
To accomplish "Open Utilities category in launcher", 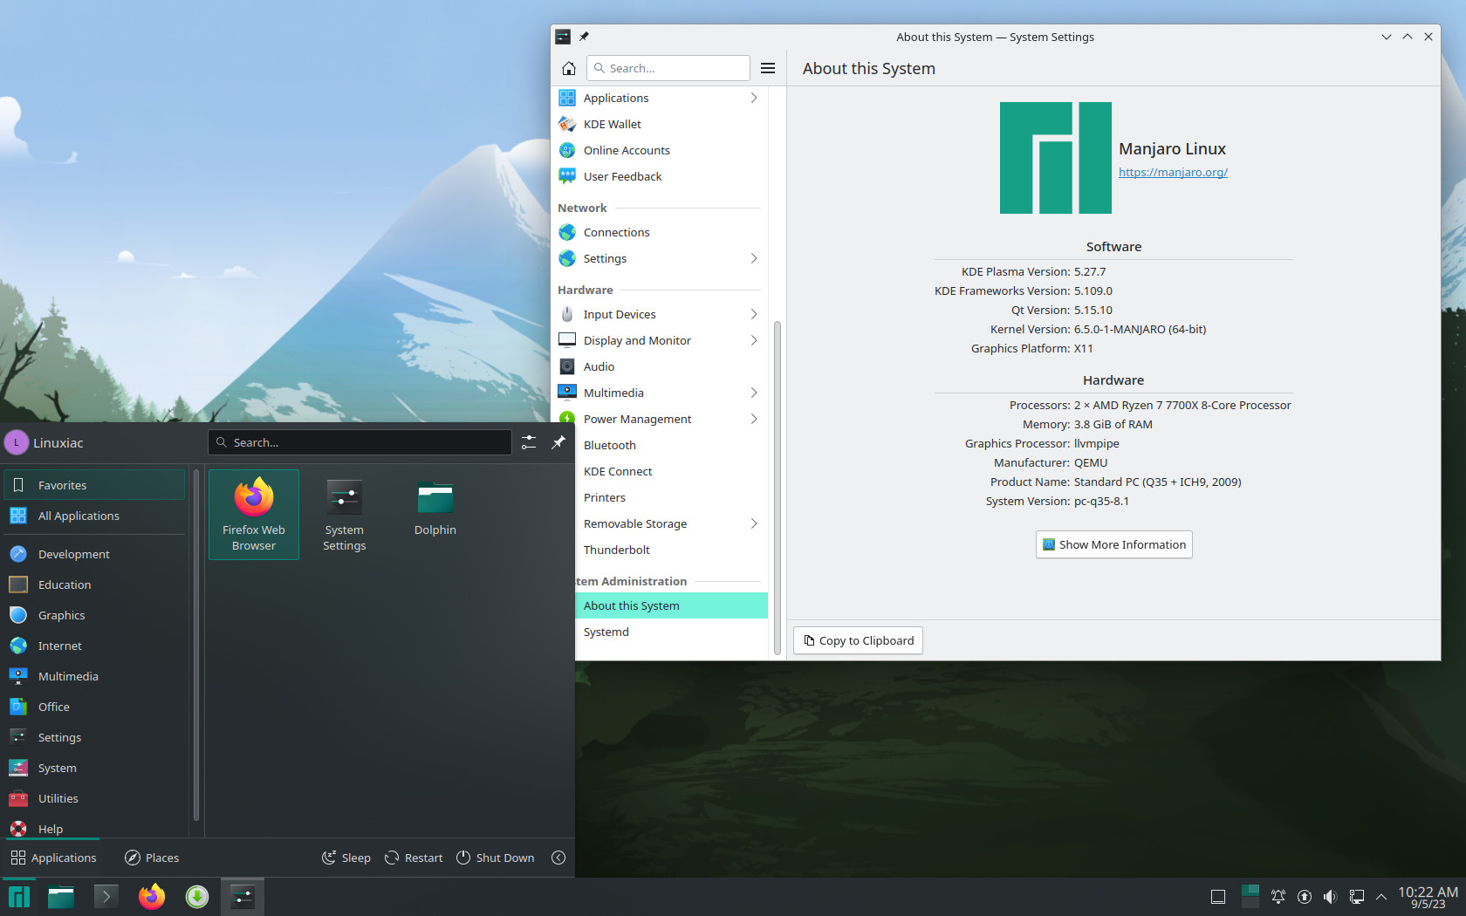I will (94, 798).
